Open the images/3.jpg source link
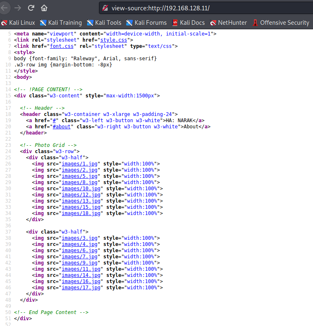313x326 pixels. (x=80, y=238)
